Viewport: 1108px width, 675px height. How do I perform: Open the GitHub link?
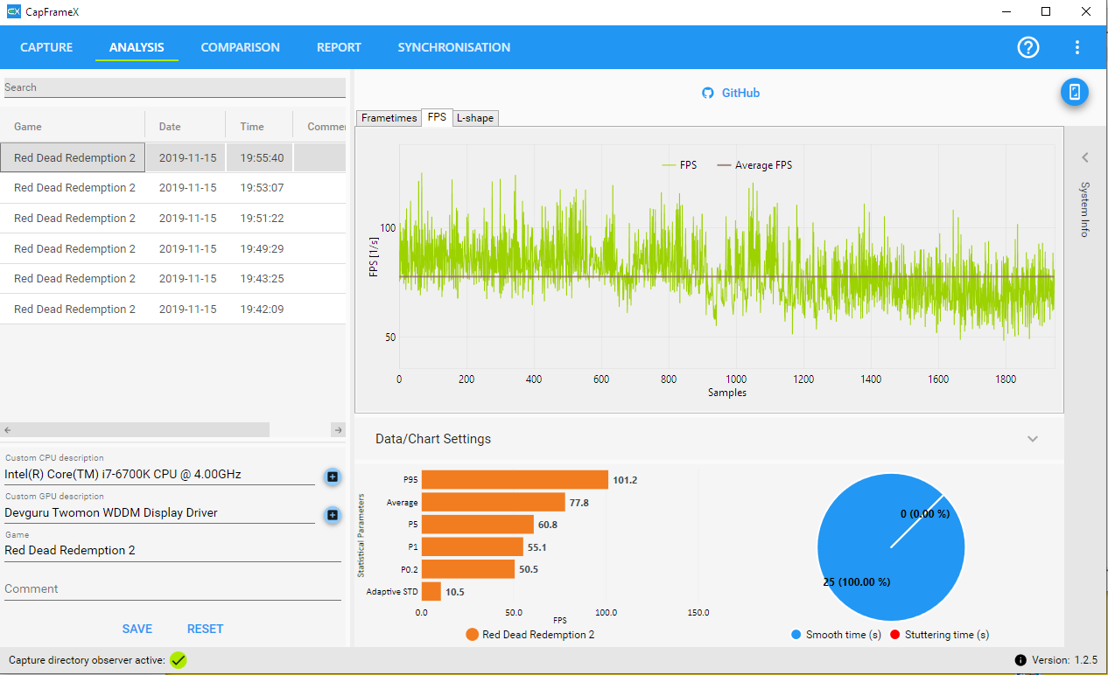click(x=740, y=93)
